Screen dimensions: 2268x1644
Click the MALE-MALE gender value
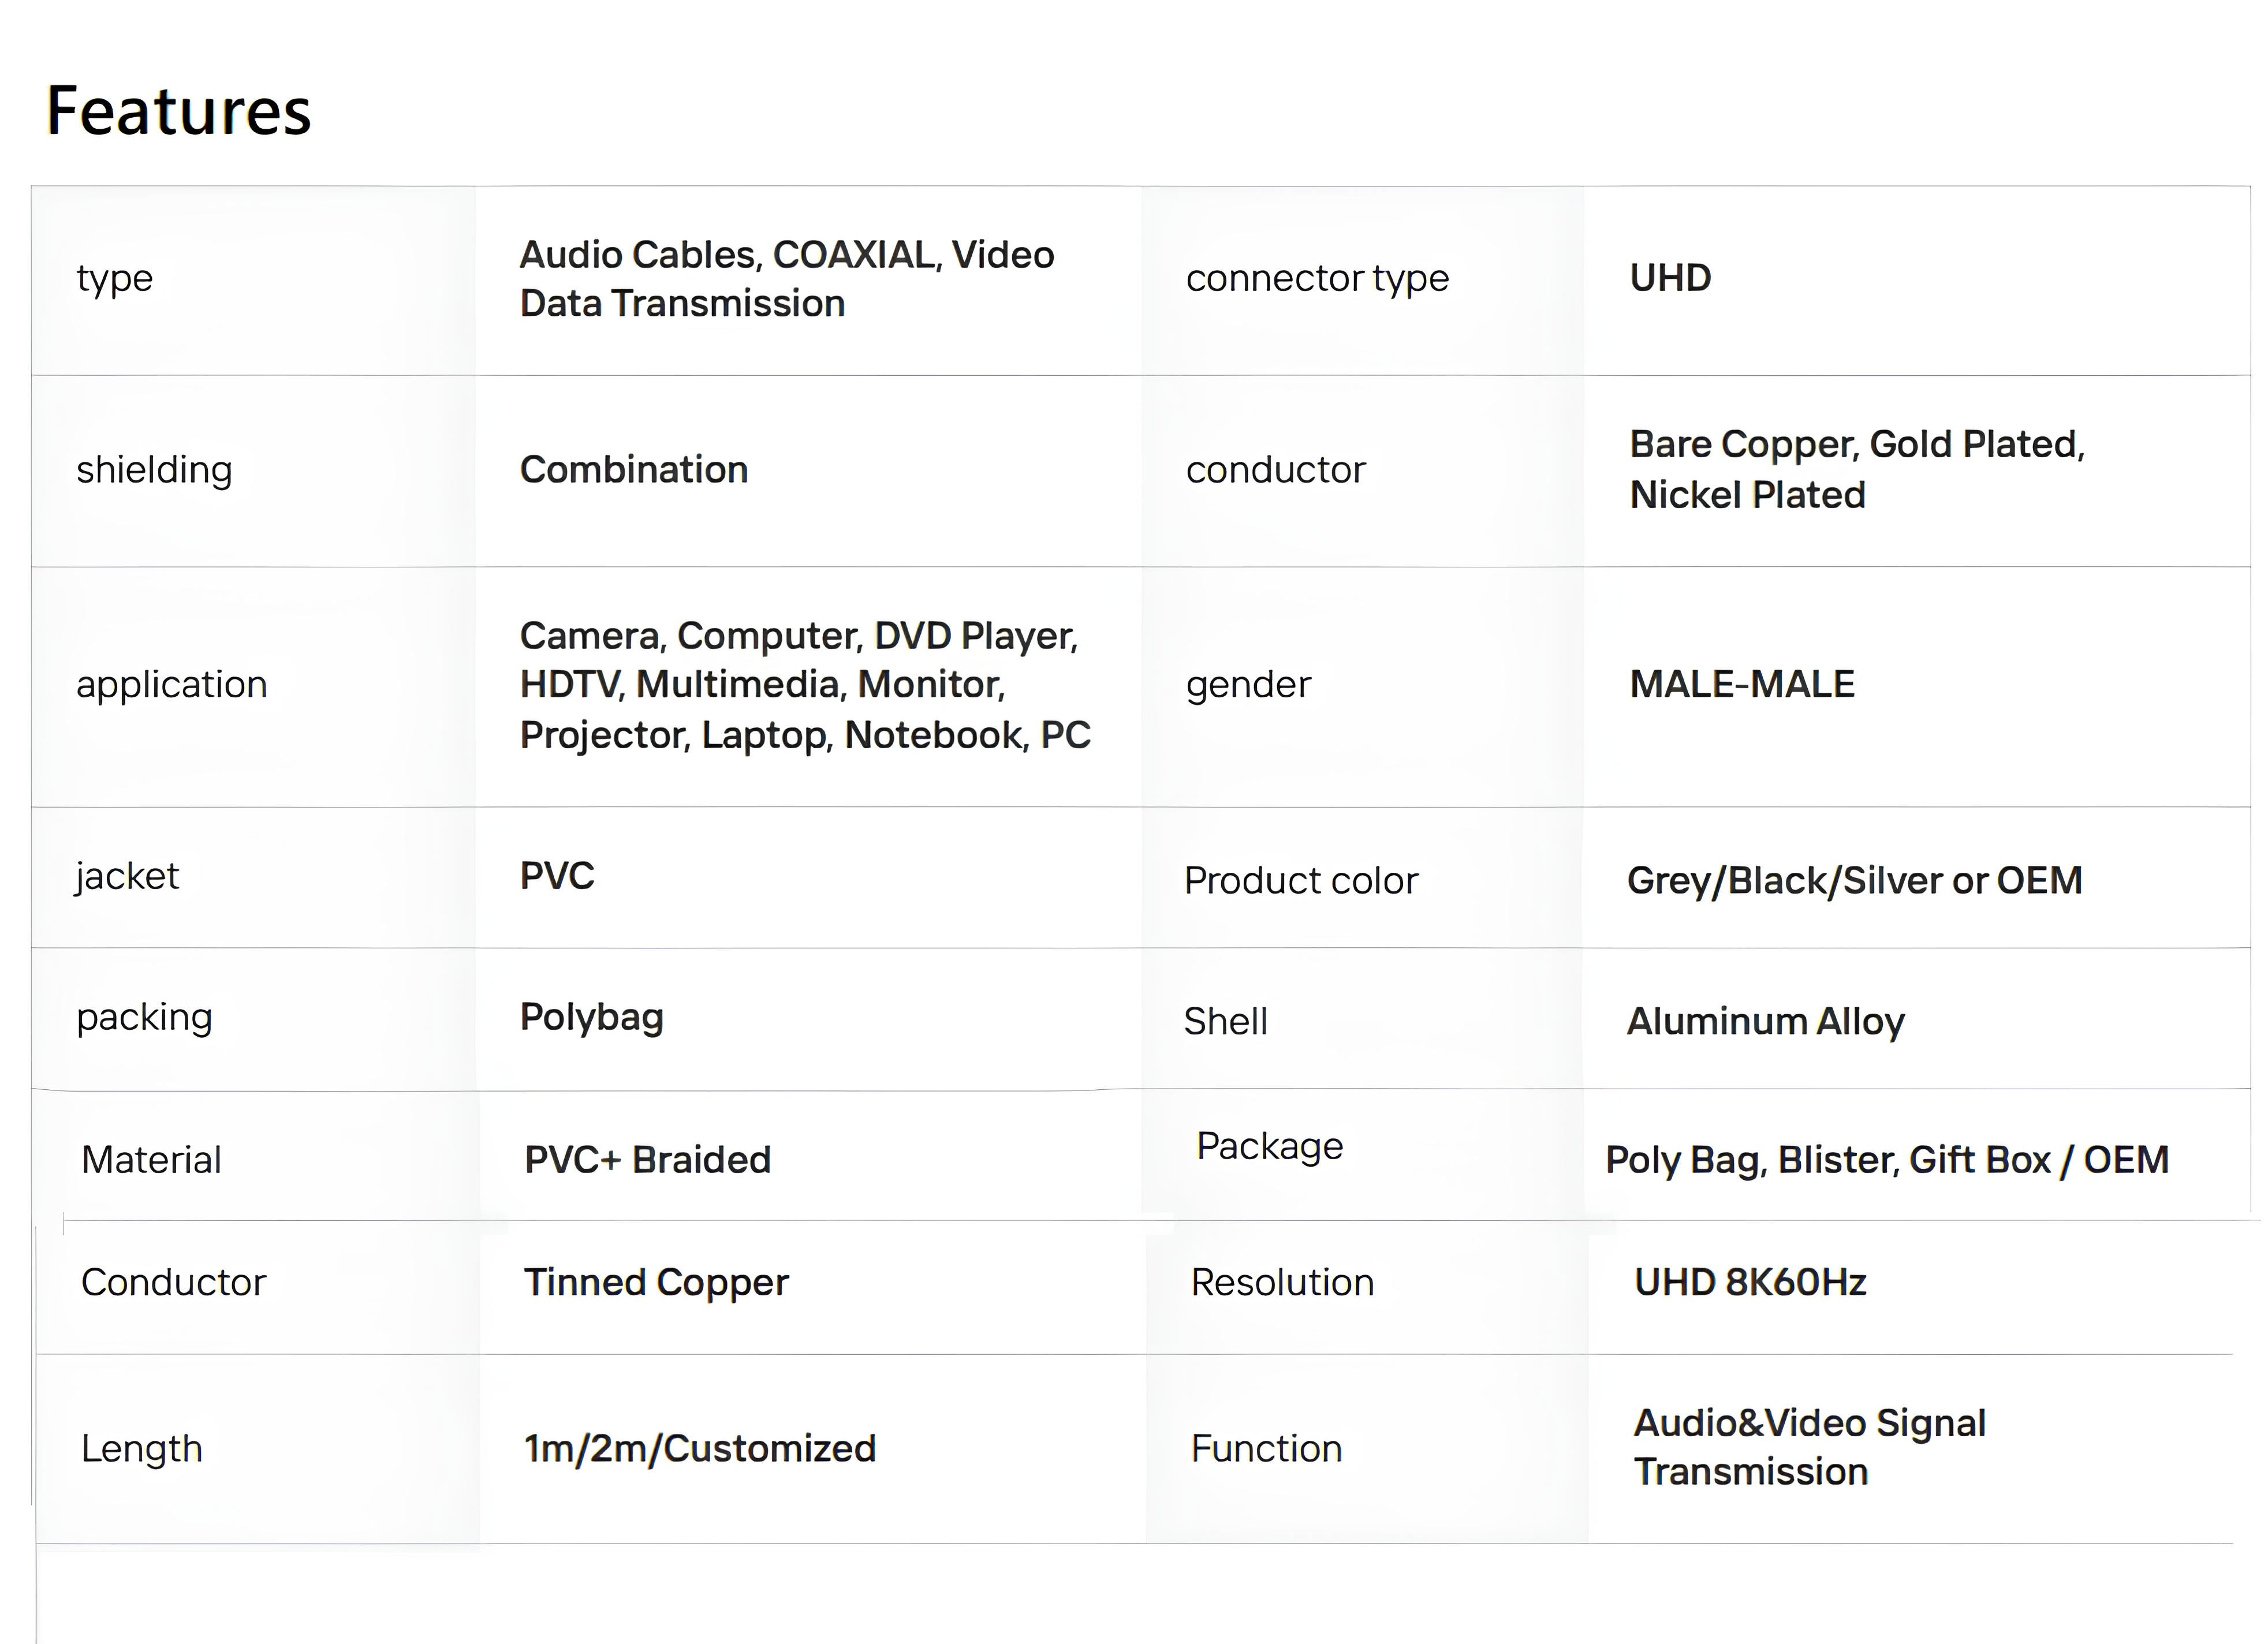[1741, 685]
